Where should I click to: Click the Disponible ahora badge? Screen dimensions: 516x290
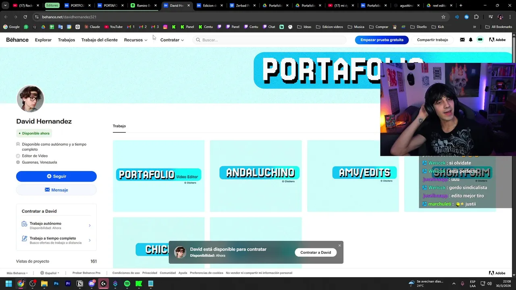34,133
